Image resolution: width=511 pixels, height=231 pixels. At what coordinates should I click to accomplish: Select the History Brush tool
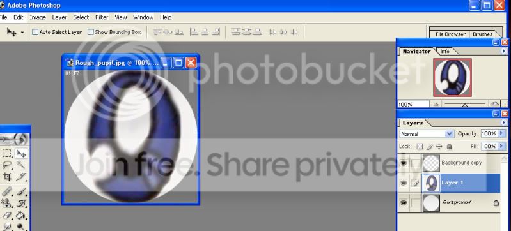(x=21, y=204)
